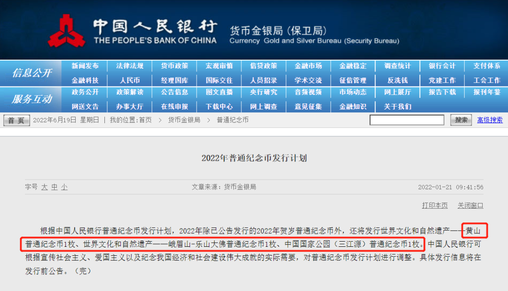Select 经理国库 navigation item
Screen dimensions: 508x291
[x=175, y=80]
